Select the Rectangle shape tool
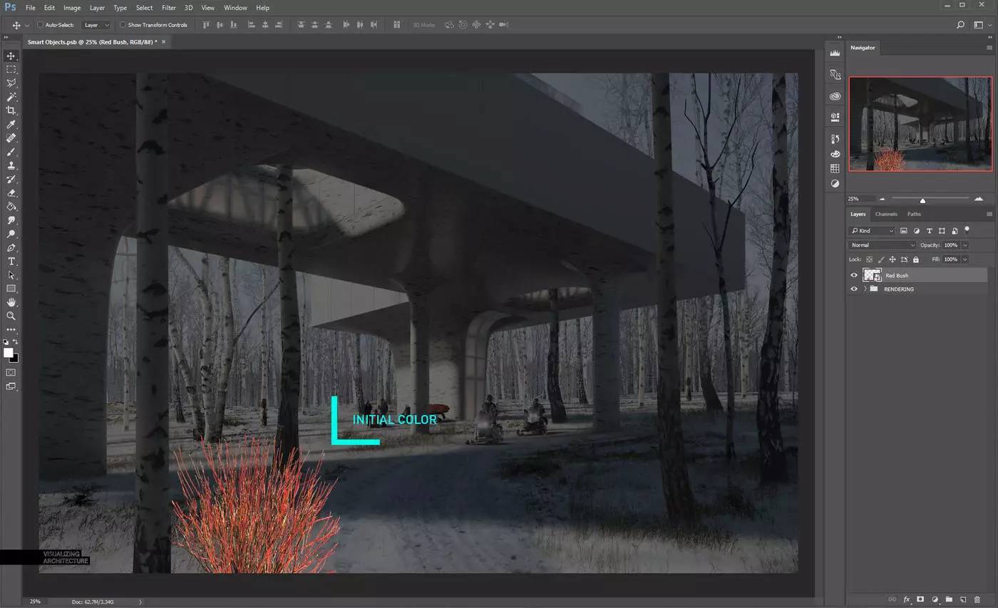Viewport: 998px width, 608px height. pyautogui.click(x=11, y=289)
